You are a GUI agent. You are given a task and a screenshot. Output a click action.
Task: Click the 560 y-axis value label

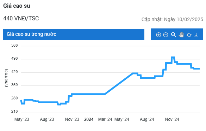pos(14,45)
